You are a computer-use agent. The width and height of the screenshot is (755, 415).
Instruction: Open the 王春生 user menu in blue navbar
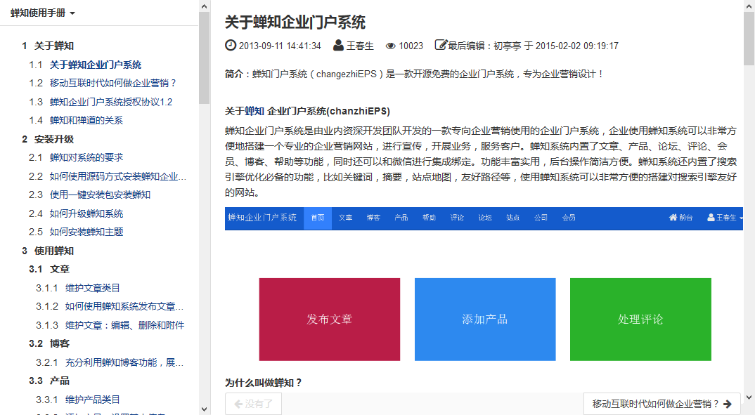tap(725, 218)
